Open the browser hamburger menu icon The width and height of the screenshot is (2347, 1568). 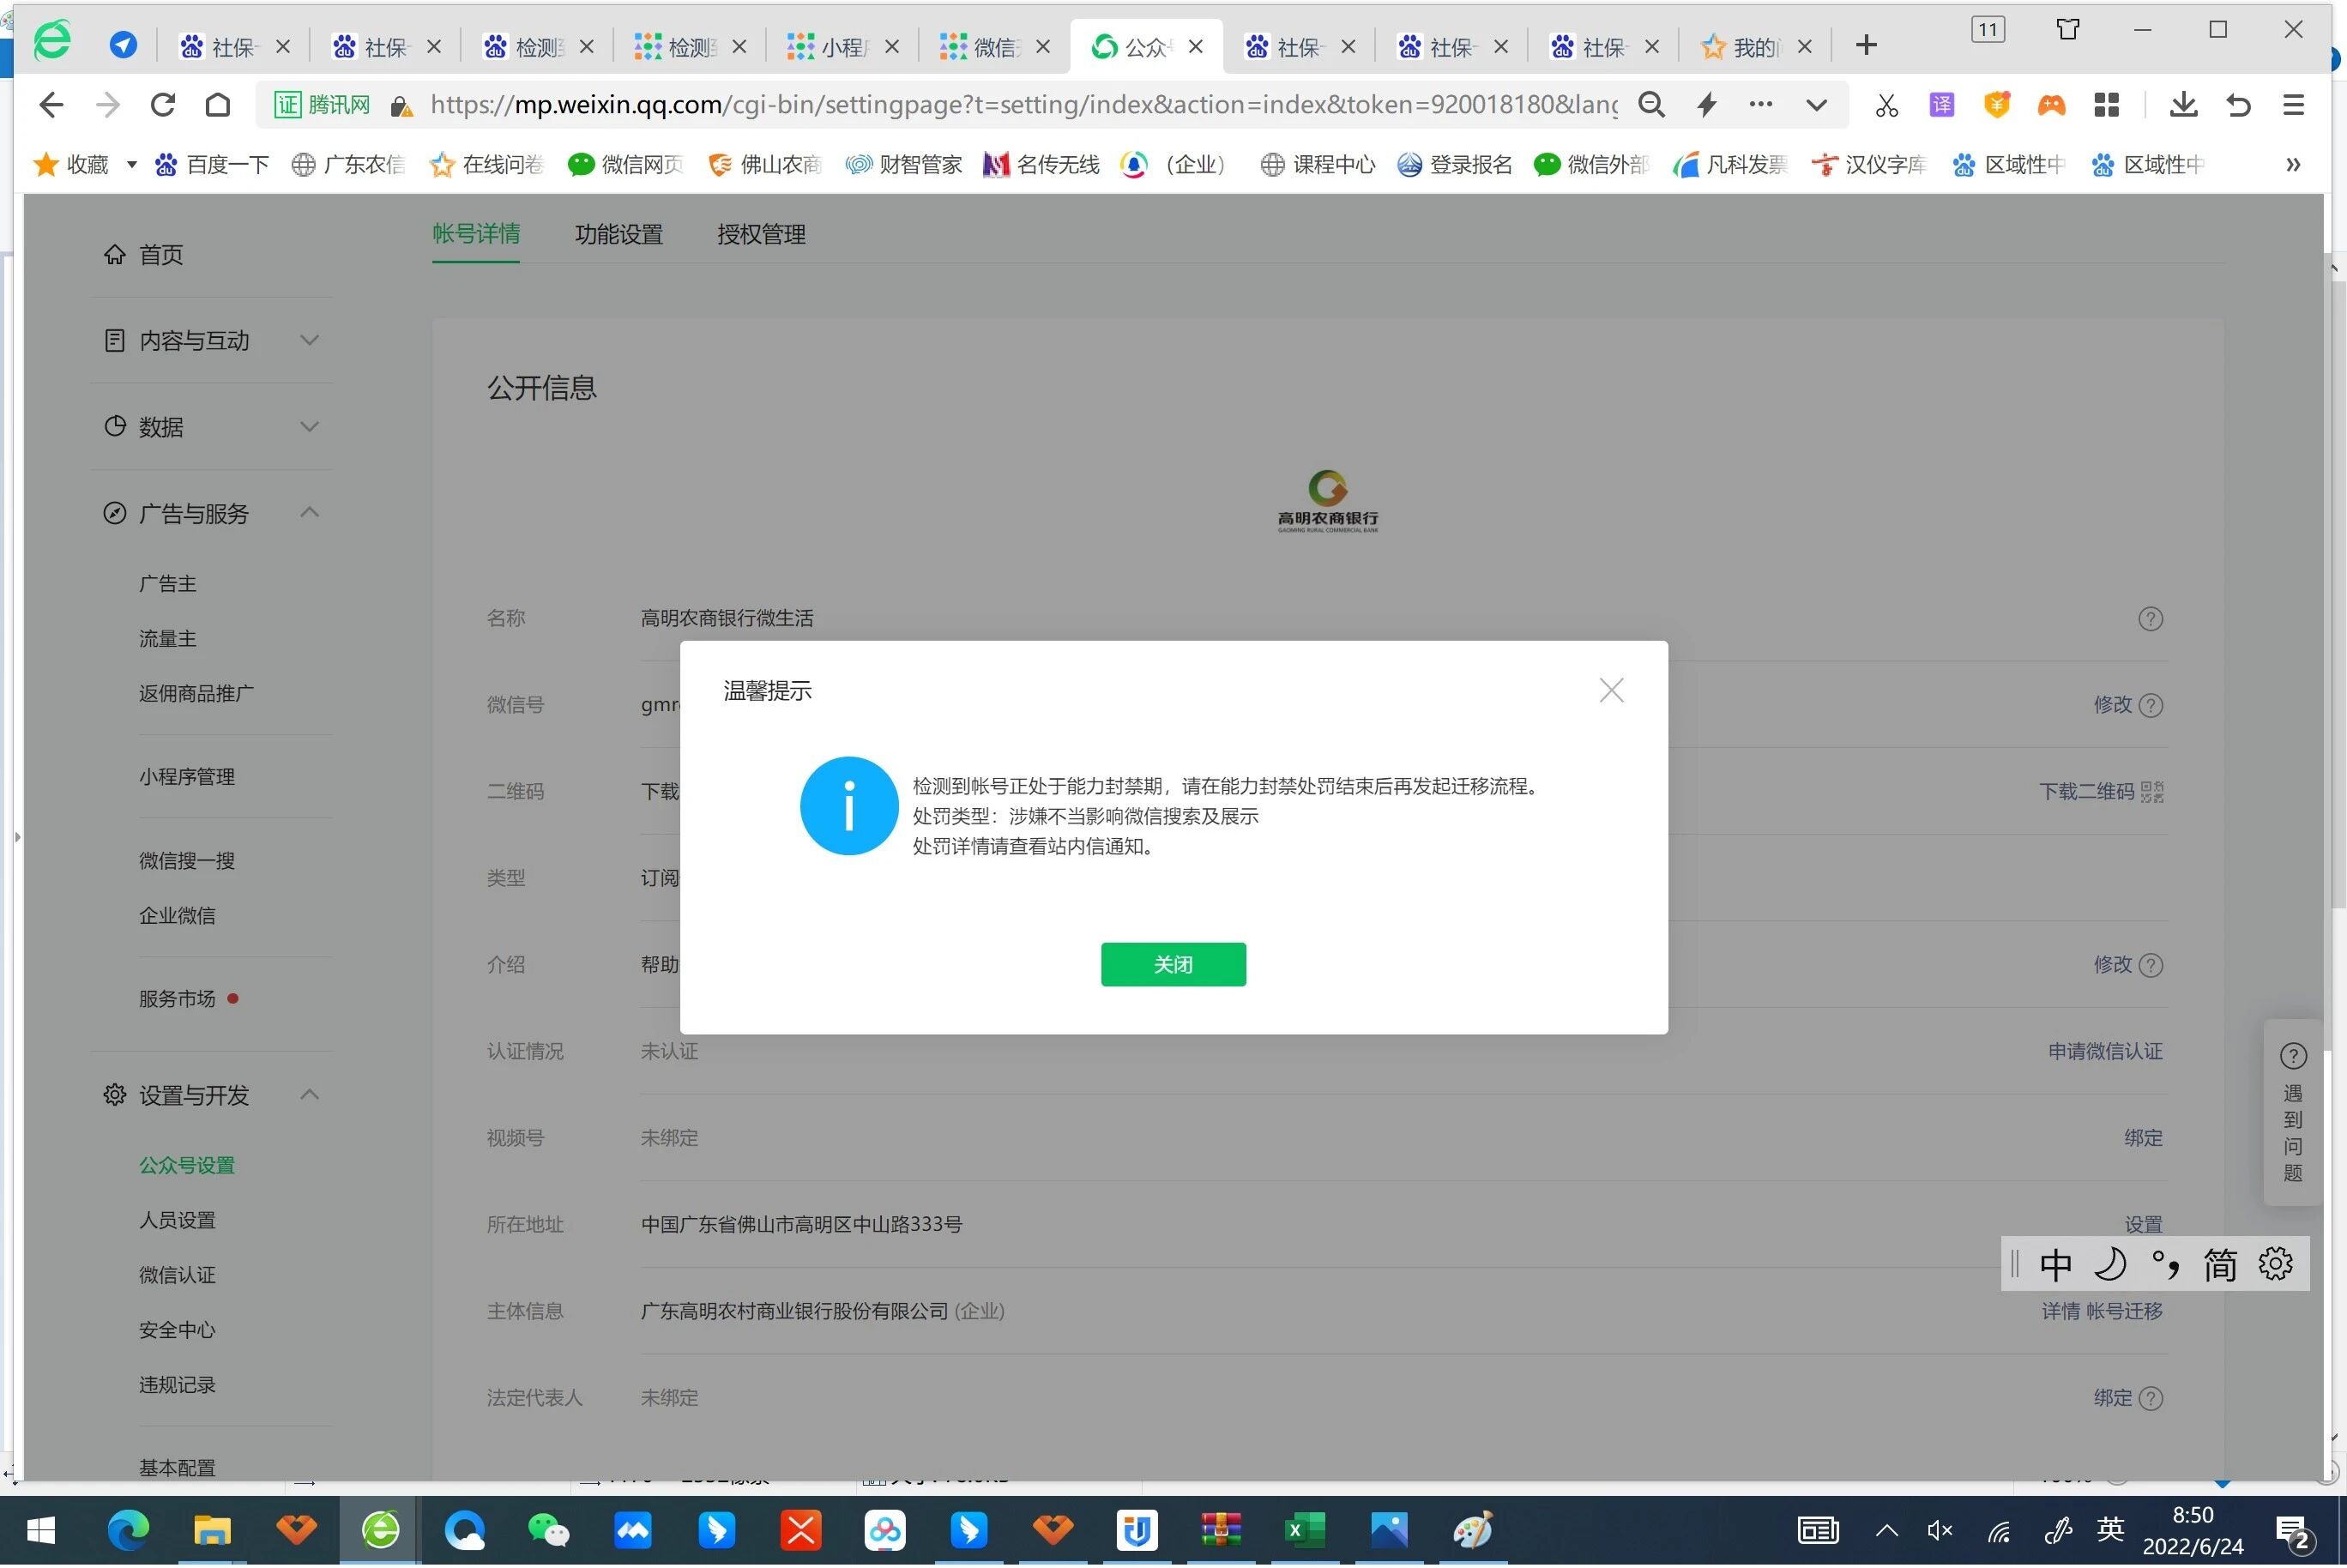pos(2293,105)
